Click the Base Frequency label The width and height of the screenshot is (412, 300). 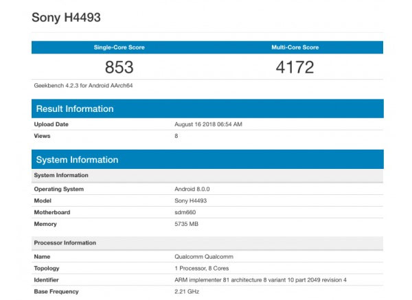[x=56, y=292]
